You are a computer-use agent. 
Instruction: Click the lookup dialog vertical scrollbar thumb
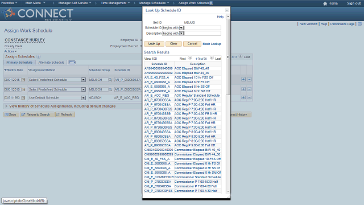click(228, 57)
